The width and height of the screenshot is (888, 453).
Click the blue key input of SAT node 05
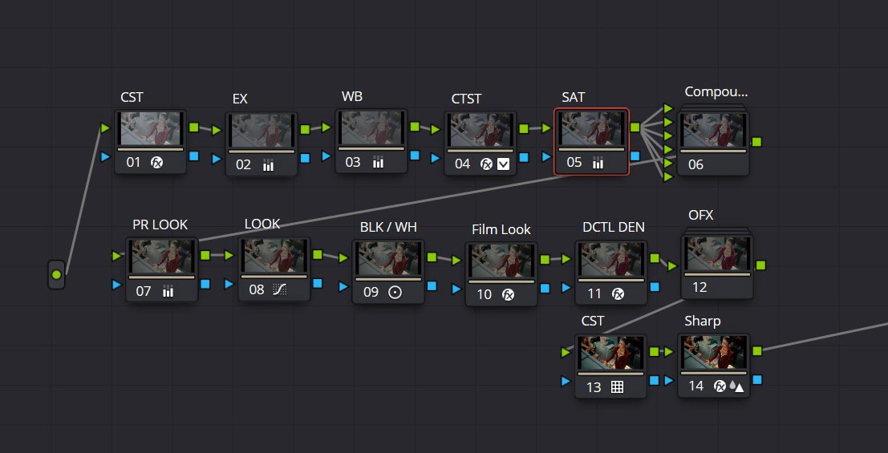point(546,156)
